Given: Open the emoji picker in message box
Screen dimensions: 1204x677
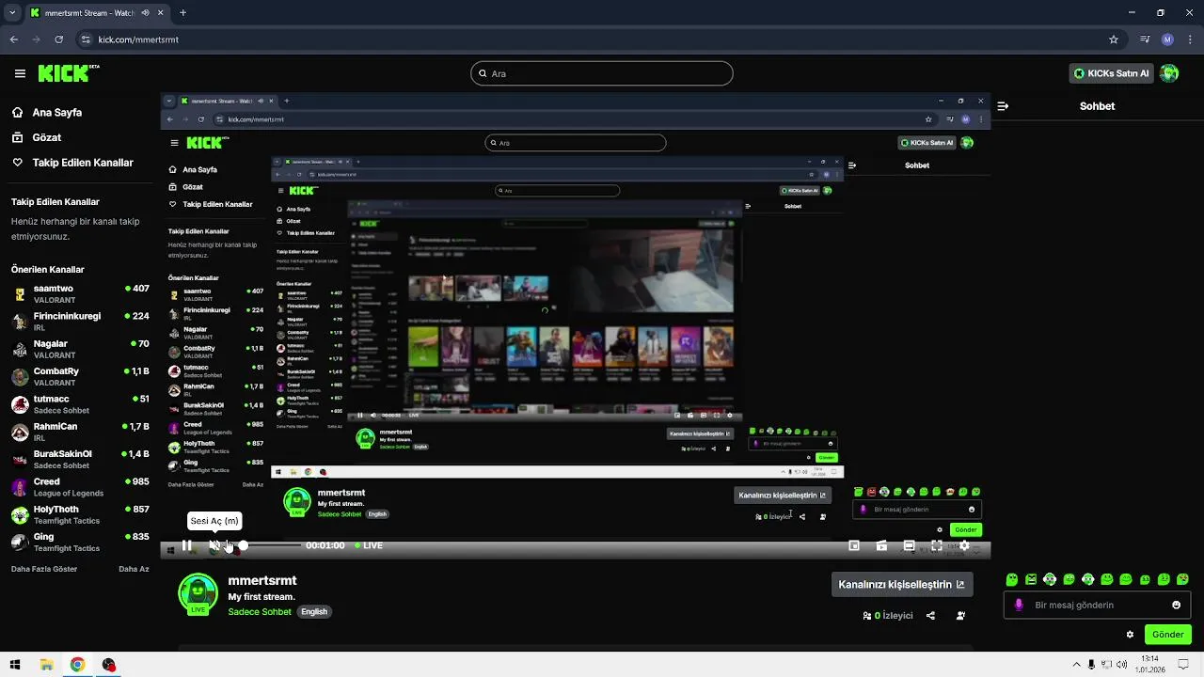Looking at the screenshot, I should [x=1176, y=605].
